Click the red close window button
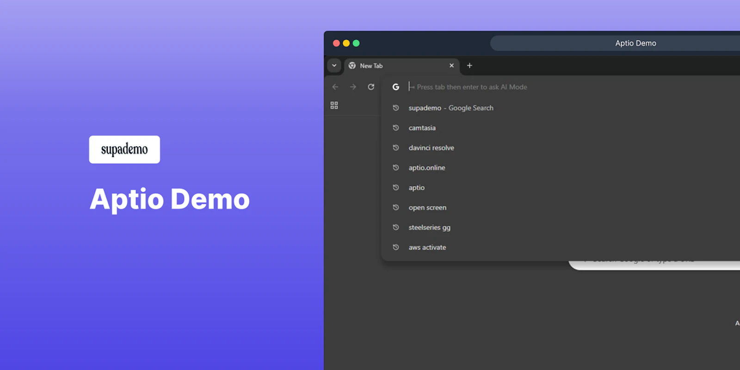 click(336, 43)
